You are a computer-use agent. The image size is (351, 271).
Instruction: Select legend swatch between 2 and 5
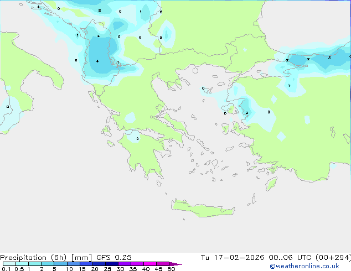click(48, 264)
